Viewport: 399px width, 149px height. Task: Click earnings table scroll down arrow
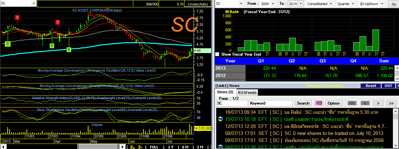pos(397,79)
